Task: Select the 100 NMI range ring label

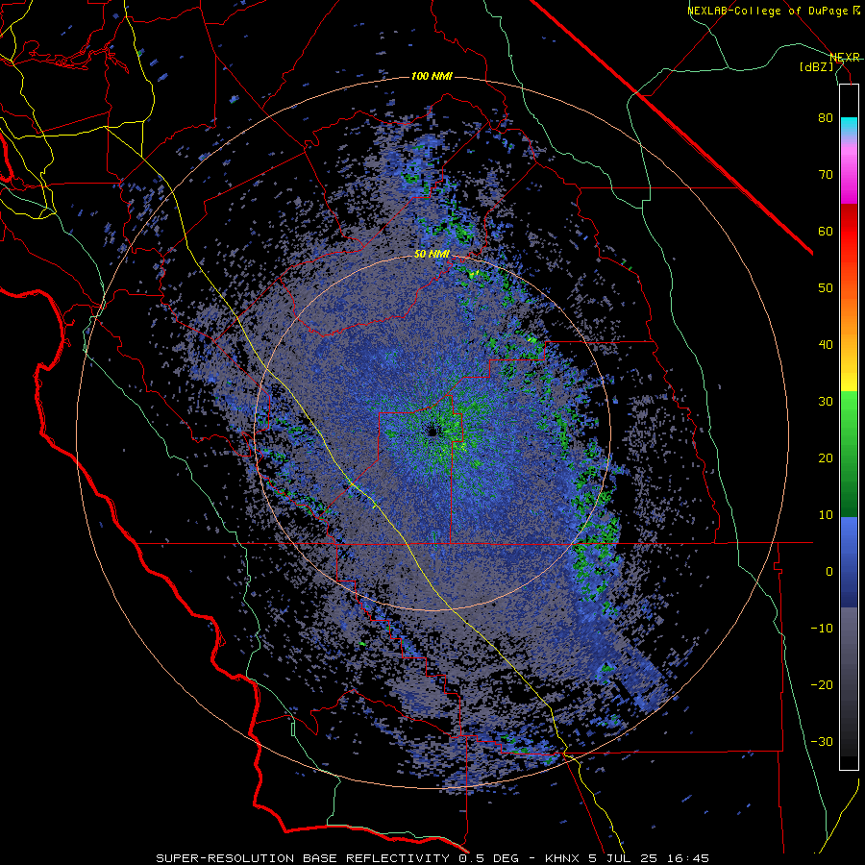Action: [432, 76]
